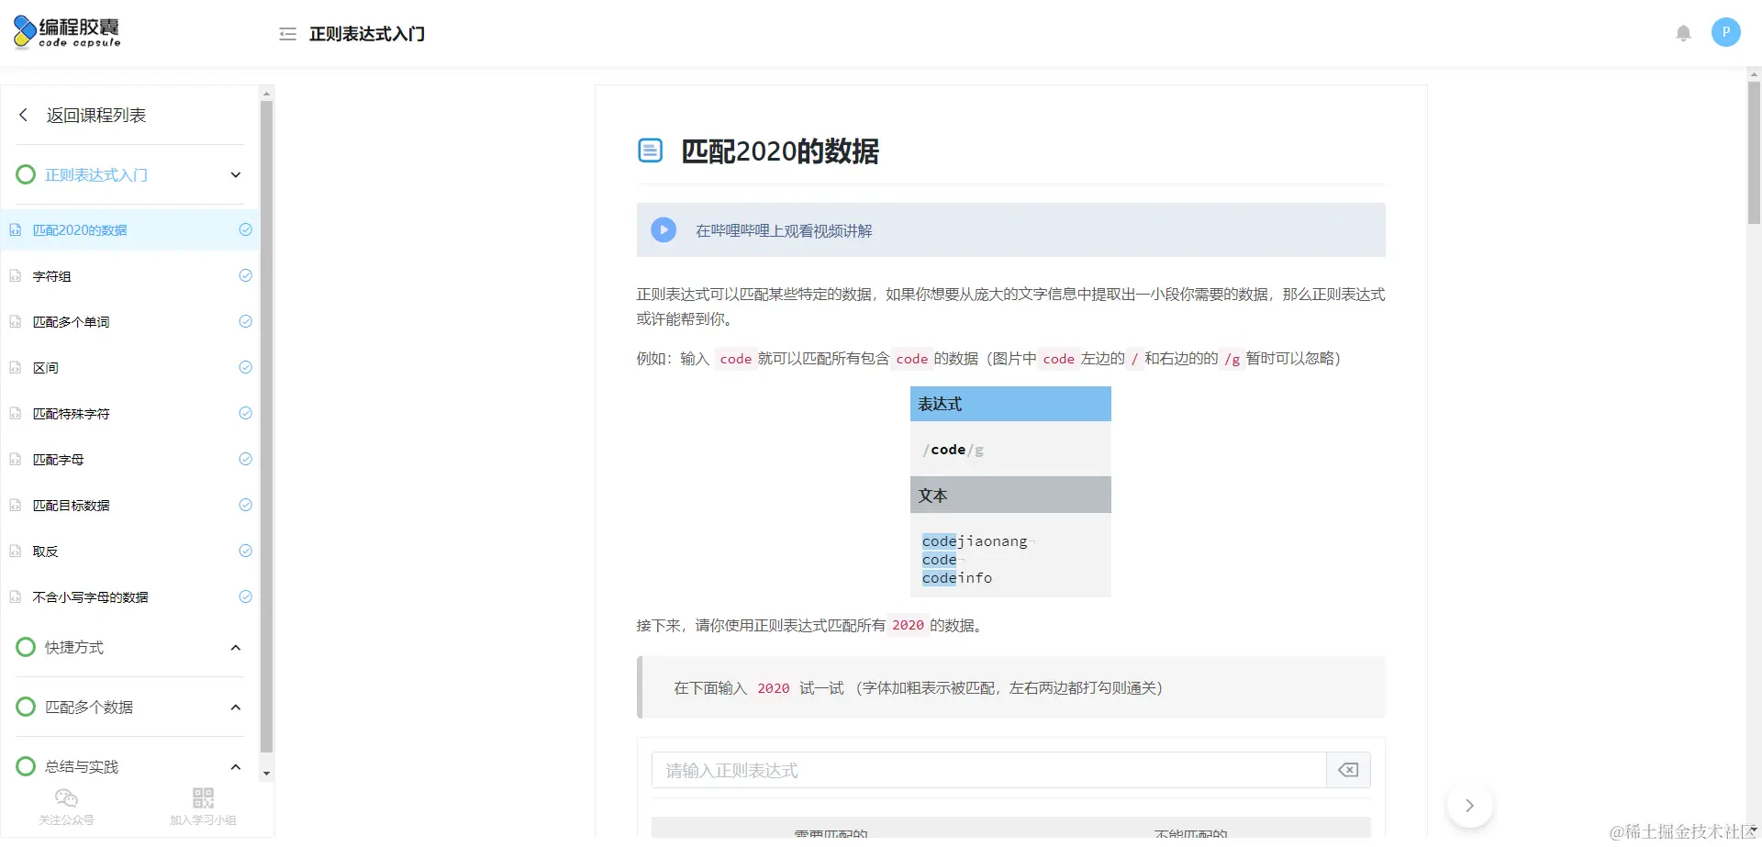Open lesson 匹配特殊字符
This screenshot has width=1762, height=847.
click(71, 414)
